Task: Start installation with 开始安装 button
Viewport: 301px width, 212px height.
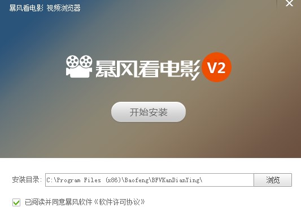Action: pyautogui.click(x=149, y=112)
